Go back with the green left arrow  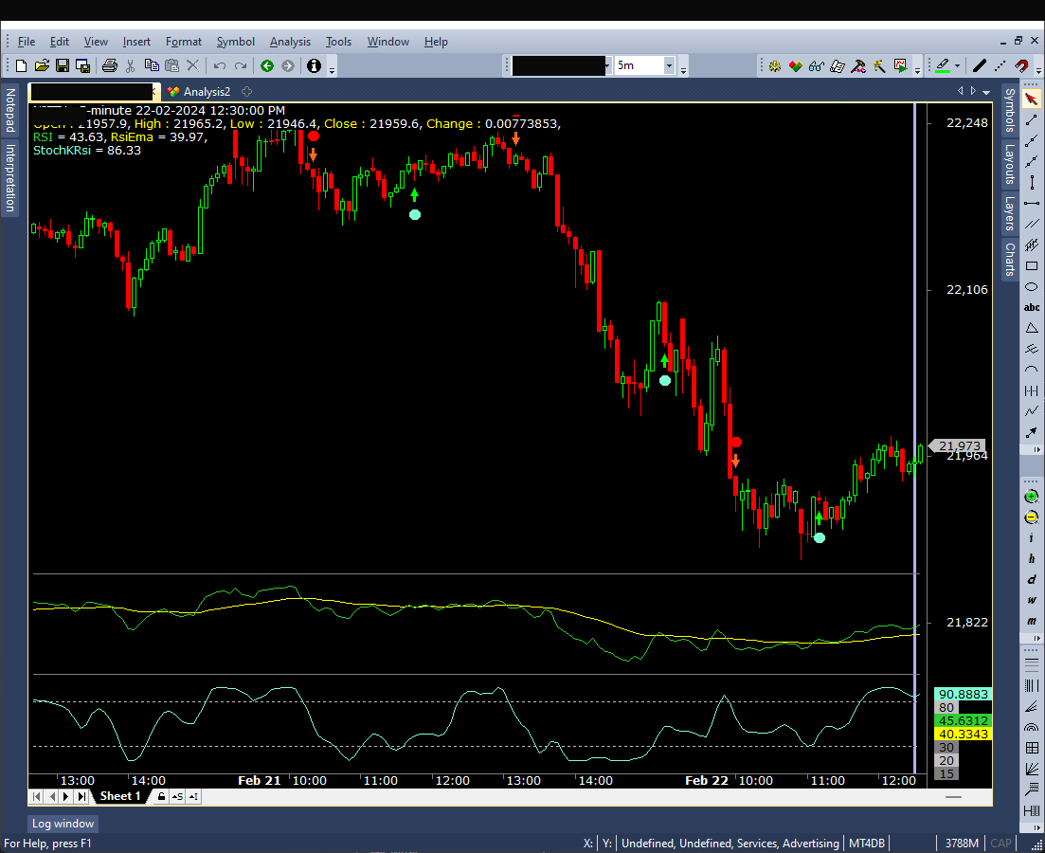pyautogui.click(x=266, y=65)
